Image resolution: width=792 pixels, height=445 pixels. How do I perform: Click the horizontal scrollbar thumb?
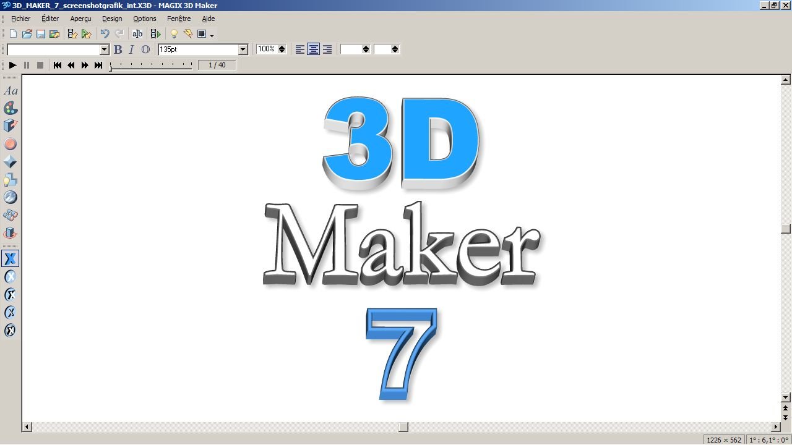pos(403,427)
